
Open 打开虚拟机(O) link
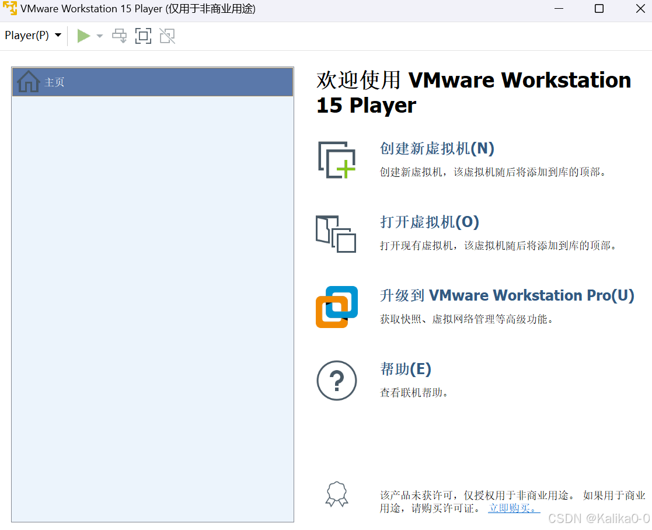[430, 222]
